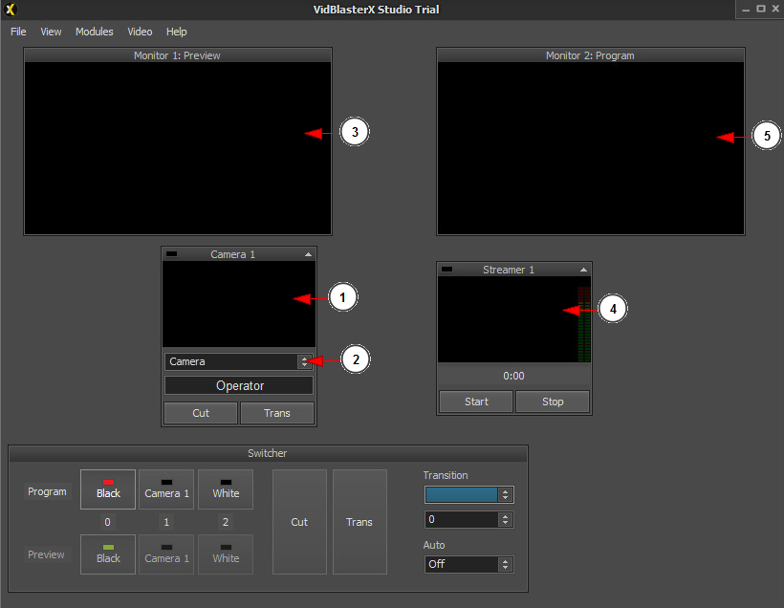This screenshot has height=608, width=784.
Task: Click the Monitor 2: Program title bar
Action: [x=591, y=55]
